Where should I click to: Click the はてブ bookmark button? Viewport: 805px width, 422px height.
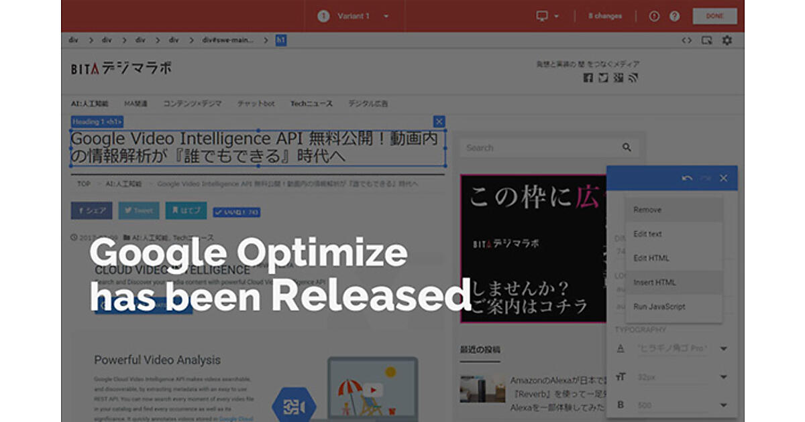coord(186,210)
